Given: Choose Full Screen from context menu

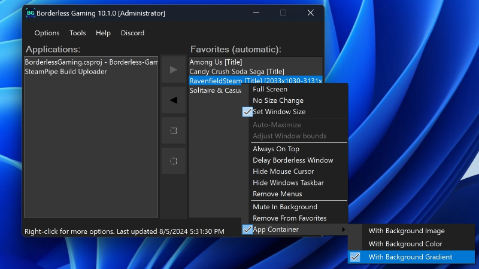Looking at the screenshot, I should tap(270, 89).
